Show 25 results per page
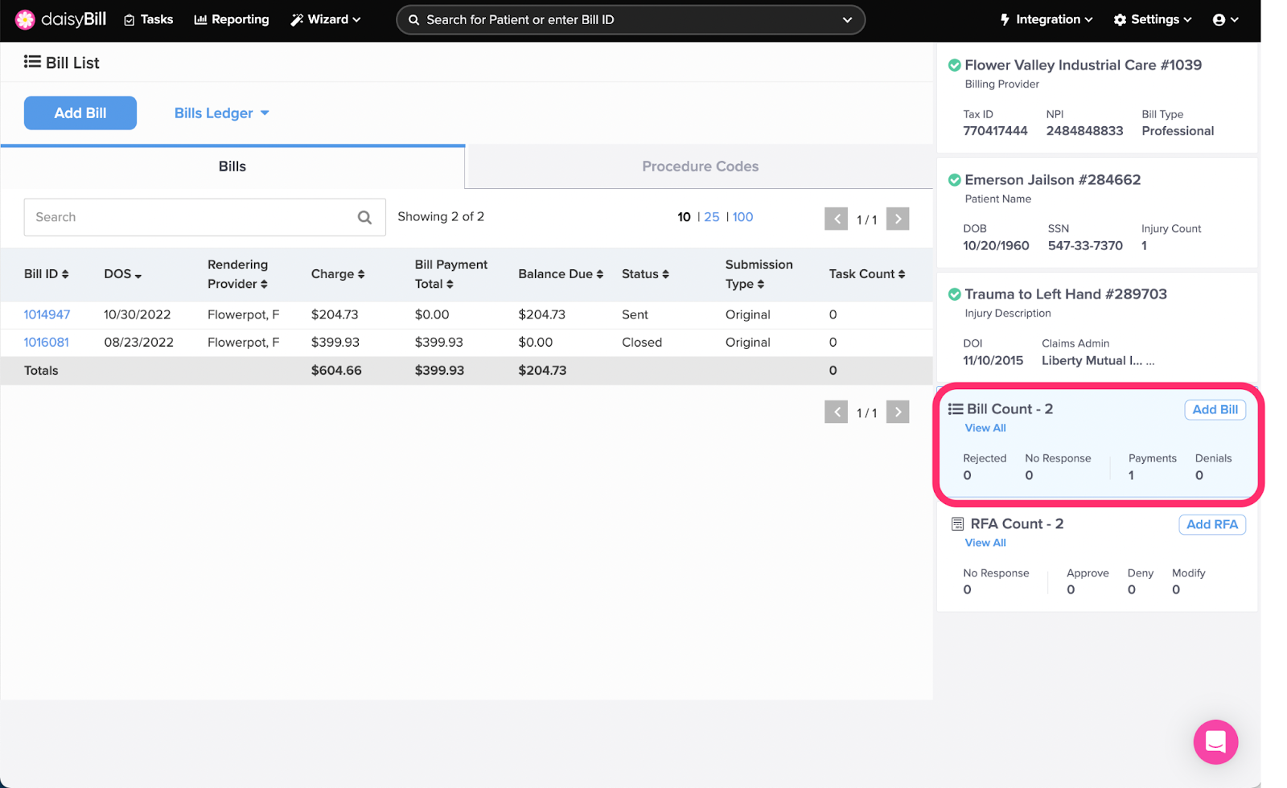 (x=712, y=217)
